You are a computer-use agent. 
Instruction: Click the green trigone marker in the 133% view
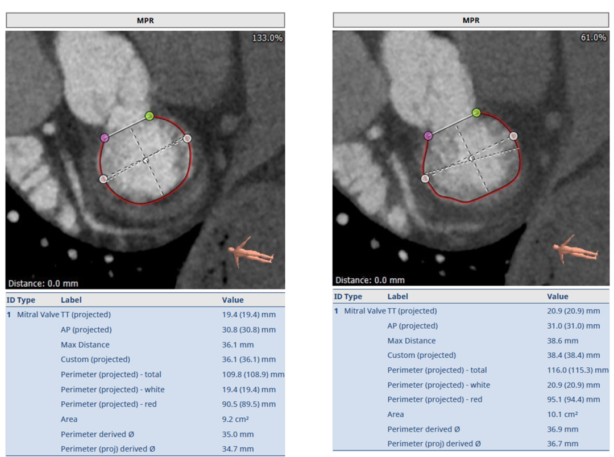[x=149, y=116]
